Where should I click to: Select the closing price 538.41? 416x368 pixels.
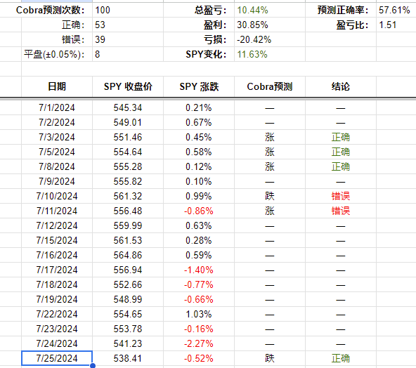point(128,358)
